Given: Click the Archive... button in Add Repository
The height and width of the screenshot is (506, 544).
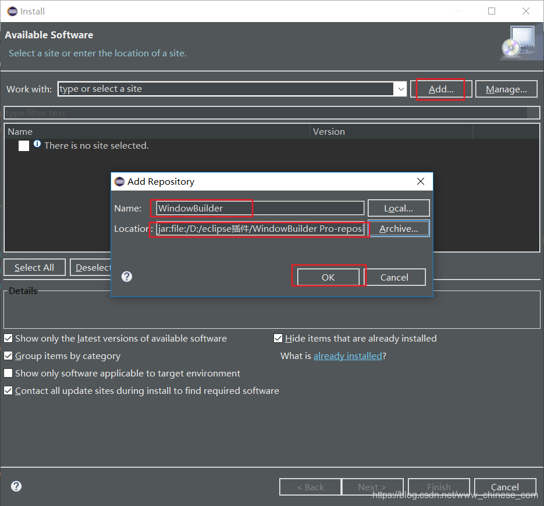Looking at the screenshot, I should [399, 228].
